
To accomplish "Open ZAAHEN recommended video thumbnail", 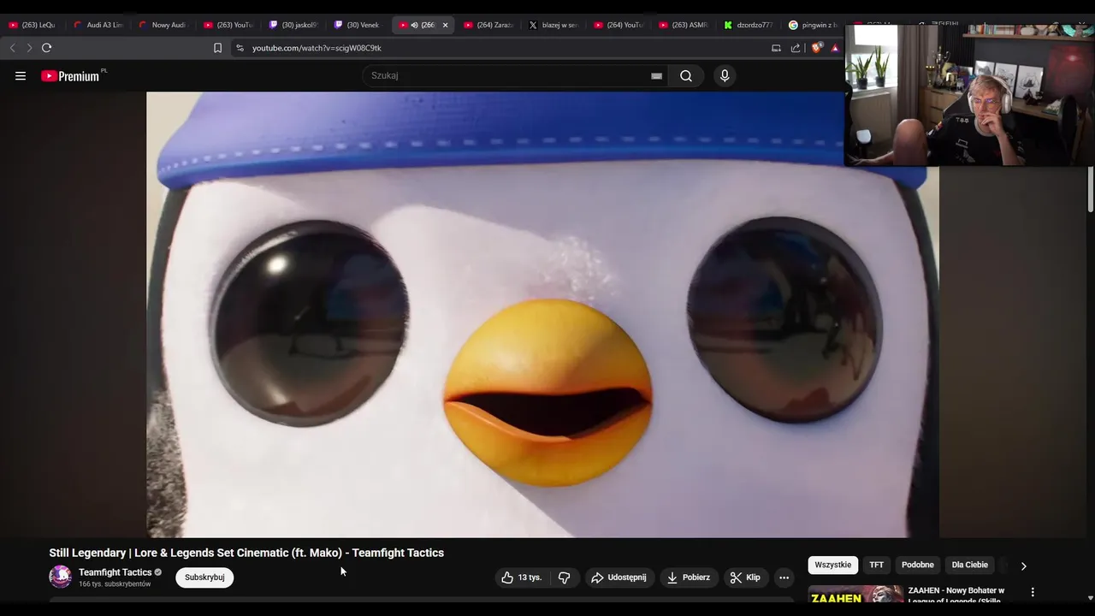I will tap(855, 595).
